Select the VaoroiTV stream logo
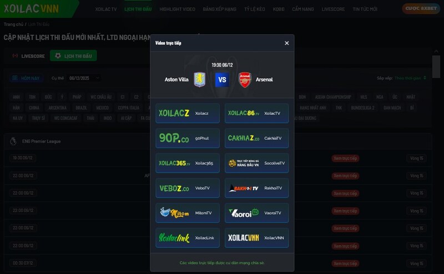Viewport: 444px width, 274px height. [244, 212]
